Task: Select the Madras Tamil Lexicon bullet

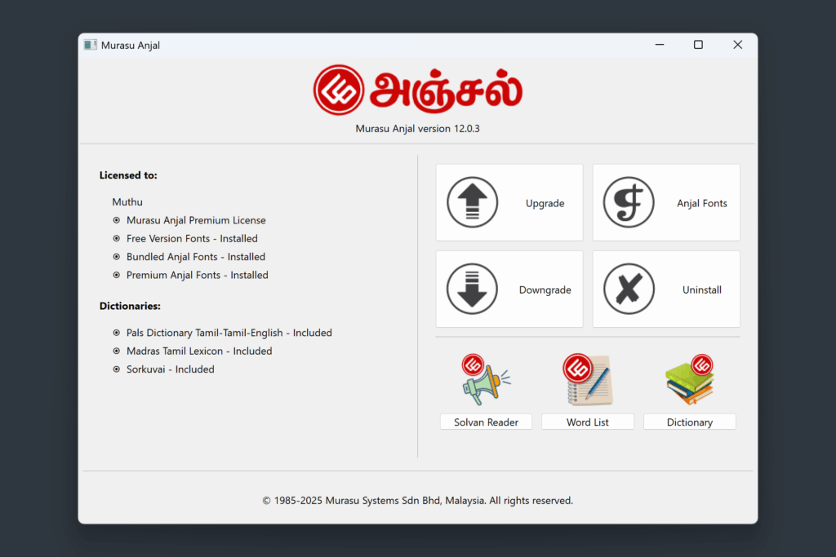Action: 117,351
